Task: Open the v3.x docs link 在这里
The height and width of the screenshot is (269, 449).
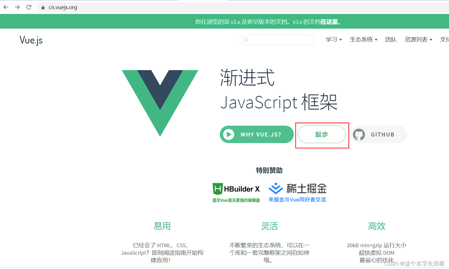Action: point(329,22)
